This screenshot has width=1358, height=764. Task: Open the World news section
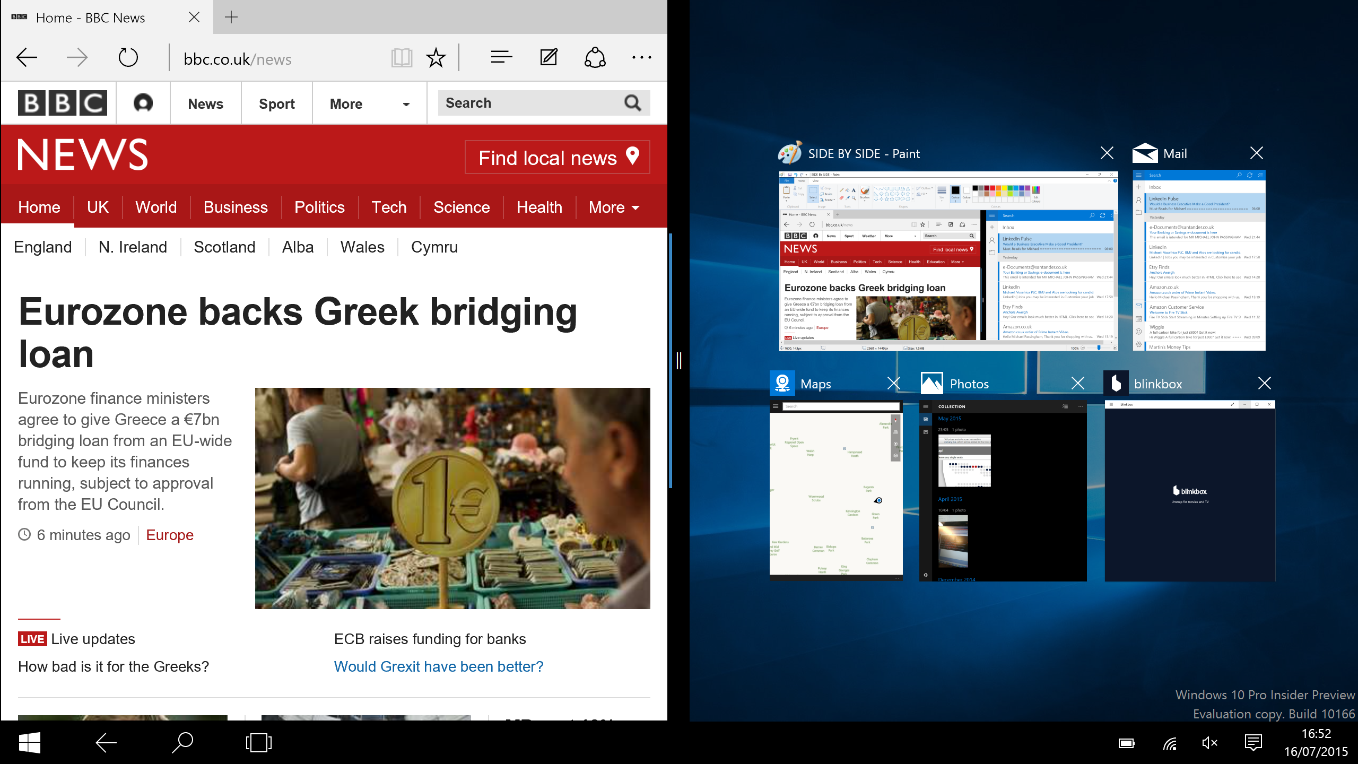tap(156, 207)
